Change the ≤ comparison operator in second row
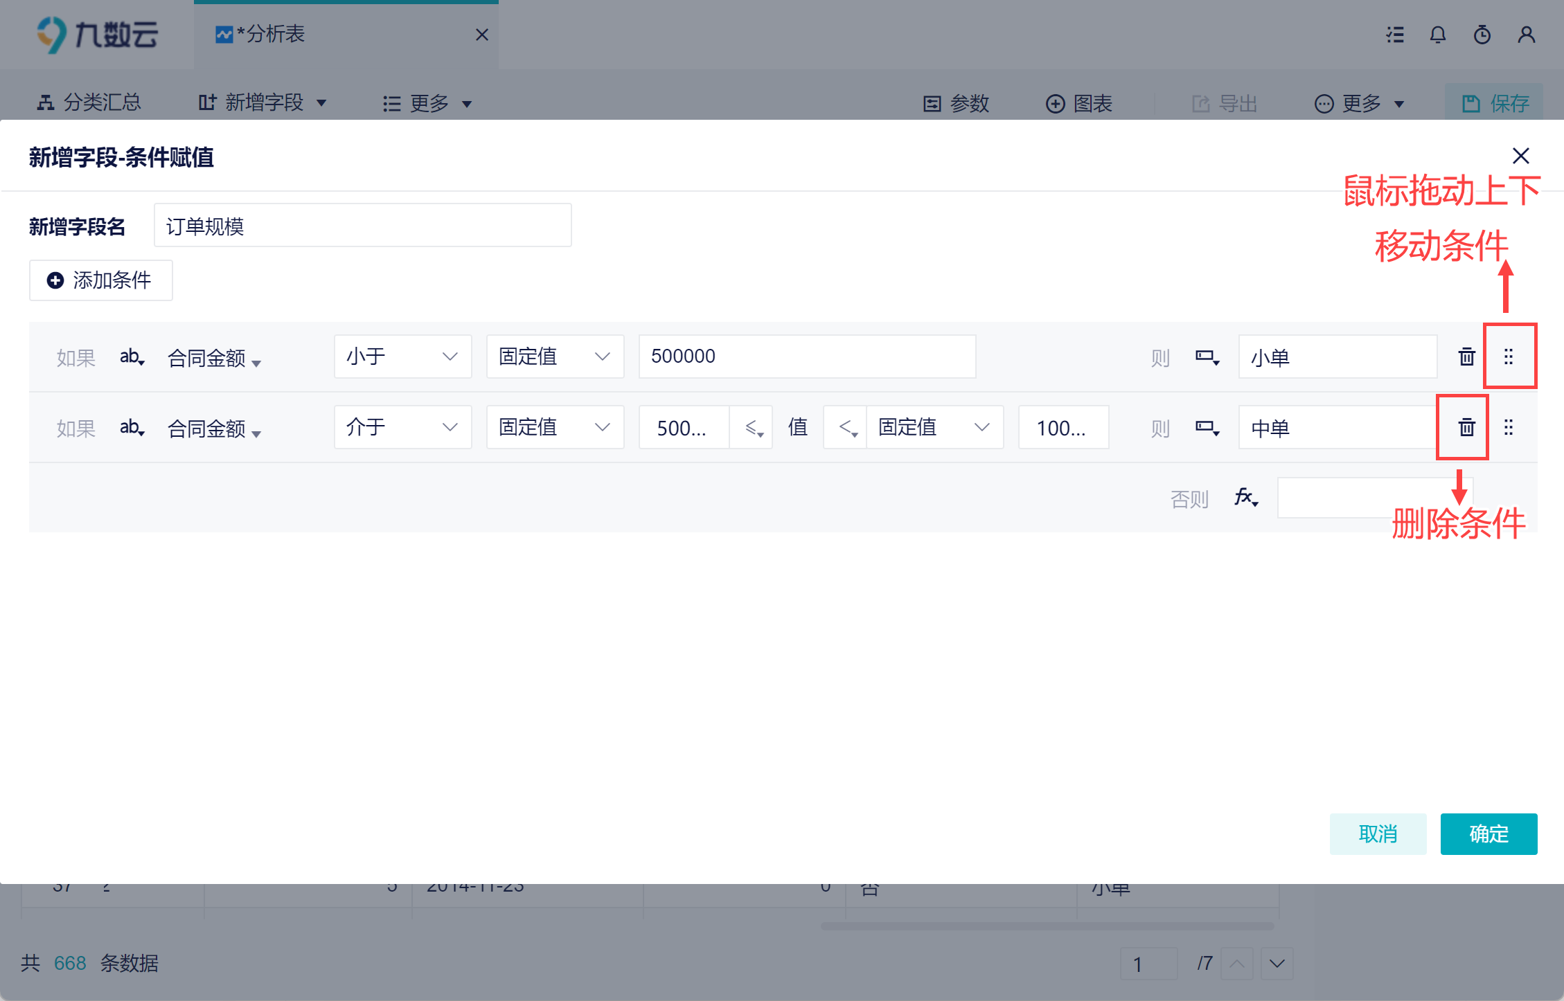Screen dimensions: 1564x1001 click(x=753, y=429)
